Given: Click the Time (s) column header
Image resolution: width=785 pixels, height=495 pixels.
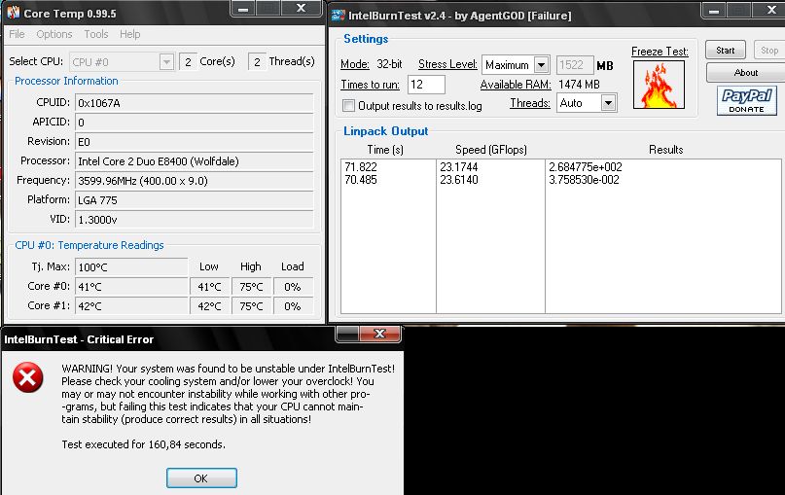Looking at the screenshot, I should click(385, 150).
